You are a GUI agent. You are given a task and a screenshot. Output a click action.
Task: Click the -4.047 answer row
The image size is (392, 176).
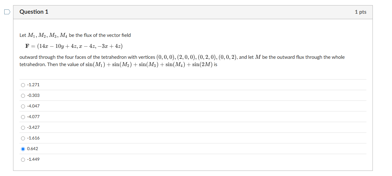point(122,106)
